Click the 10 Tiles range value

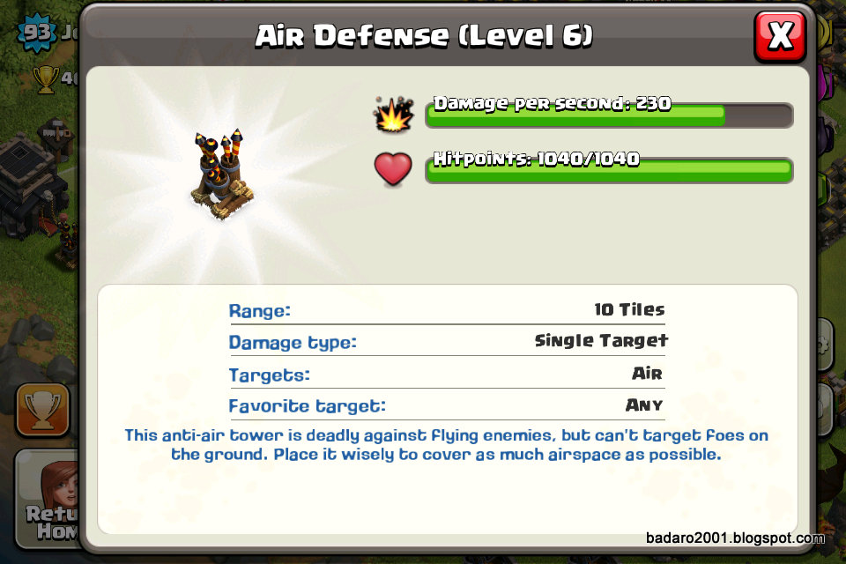(x=629, y=309)
